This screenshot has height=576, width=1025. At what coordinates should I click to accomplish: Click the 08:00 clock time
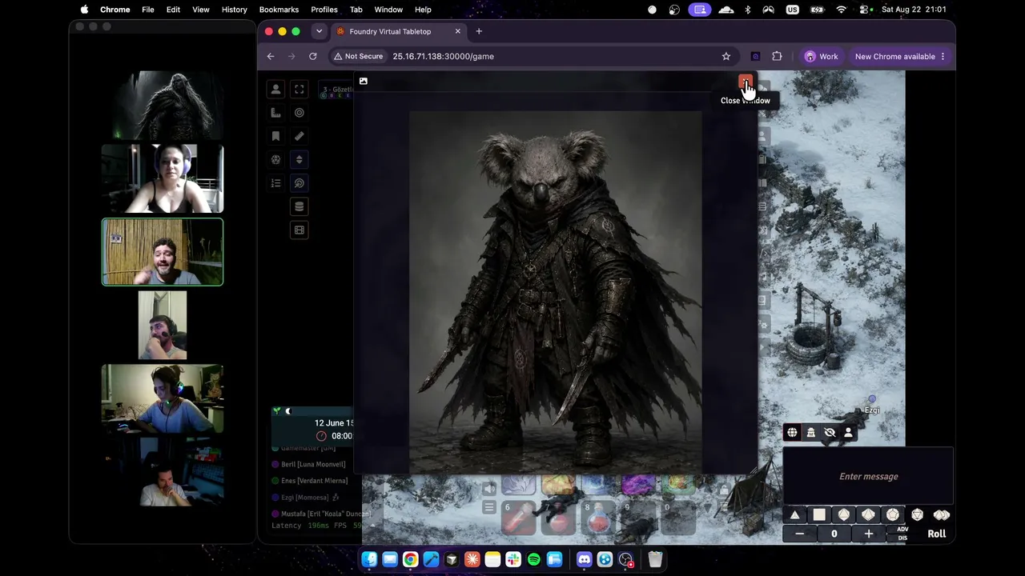(342, 436)
